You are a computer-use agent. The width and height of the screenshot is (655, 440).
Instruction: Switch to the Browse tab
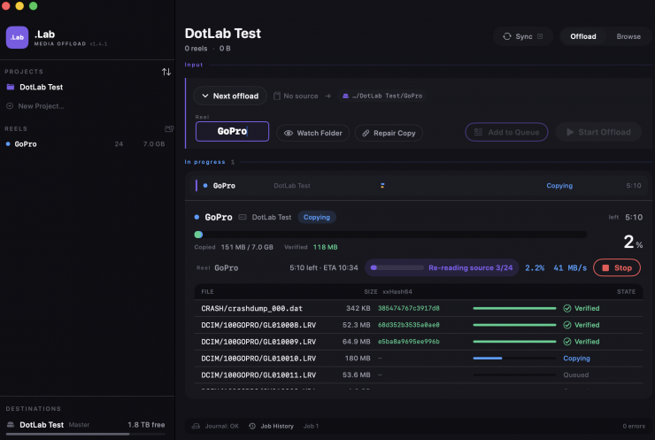(x=628, y=36)
